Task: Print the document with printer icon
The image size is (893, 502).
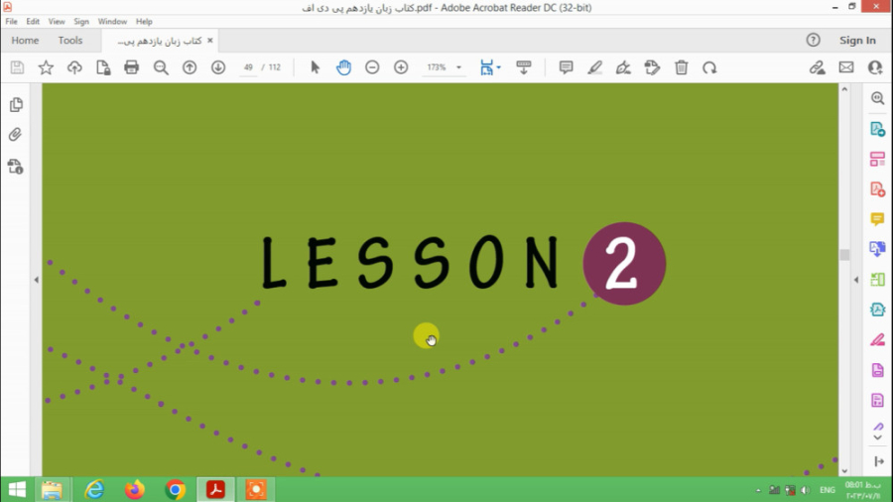Action: point(132,67)
